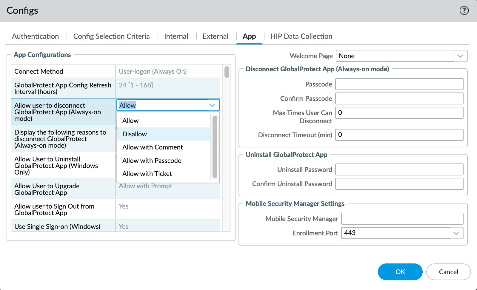The image size is (477, 290).
Task: Select the Display the following reasons row
Action: point(63,139)
